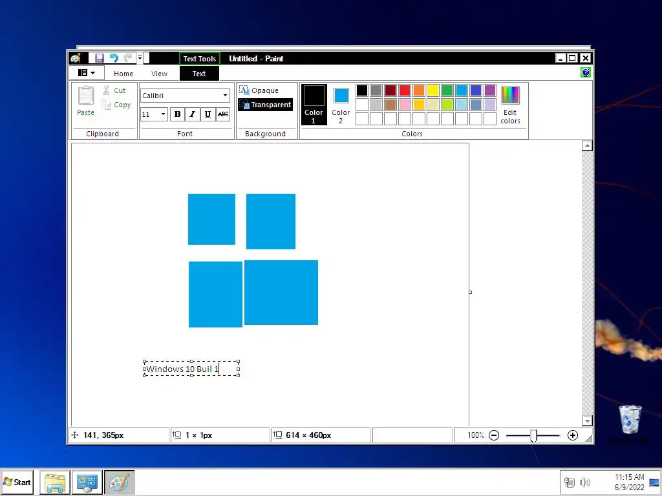Choose the lavender palette color

coord(490,104)
